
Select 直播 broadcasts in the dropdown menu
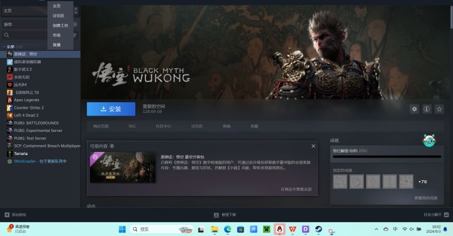[57, 45]
